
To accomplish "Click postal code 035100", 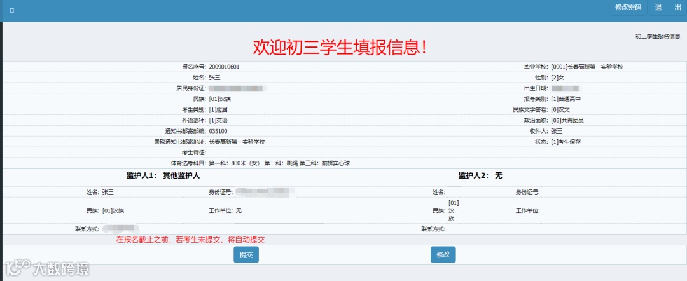I will pyautogui.click(x=218, y=131).
